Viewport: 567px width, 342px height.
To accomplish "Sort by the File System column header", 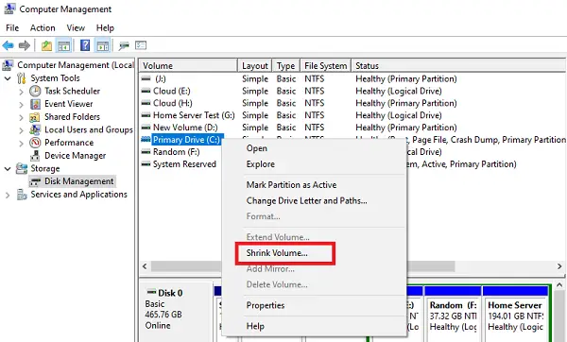I will (x=326, y=66).
